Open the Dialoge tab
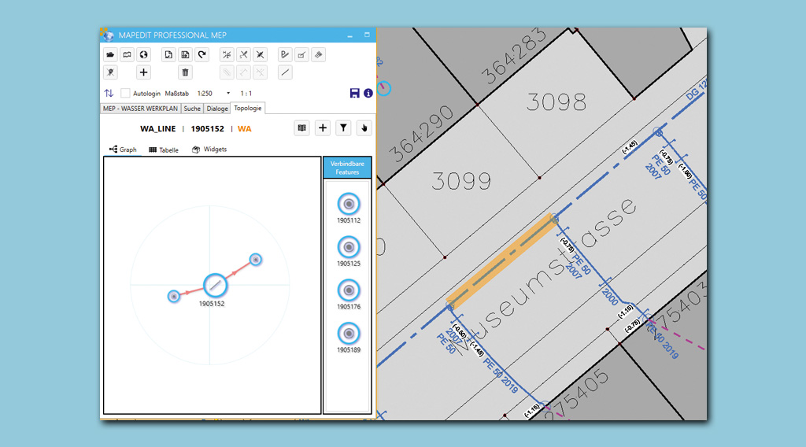 coord(217,109)
